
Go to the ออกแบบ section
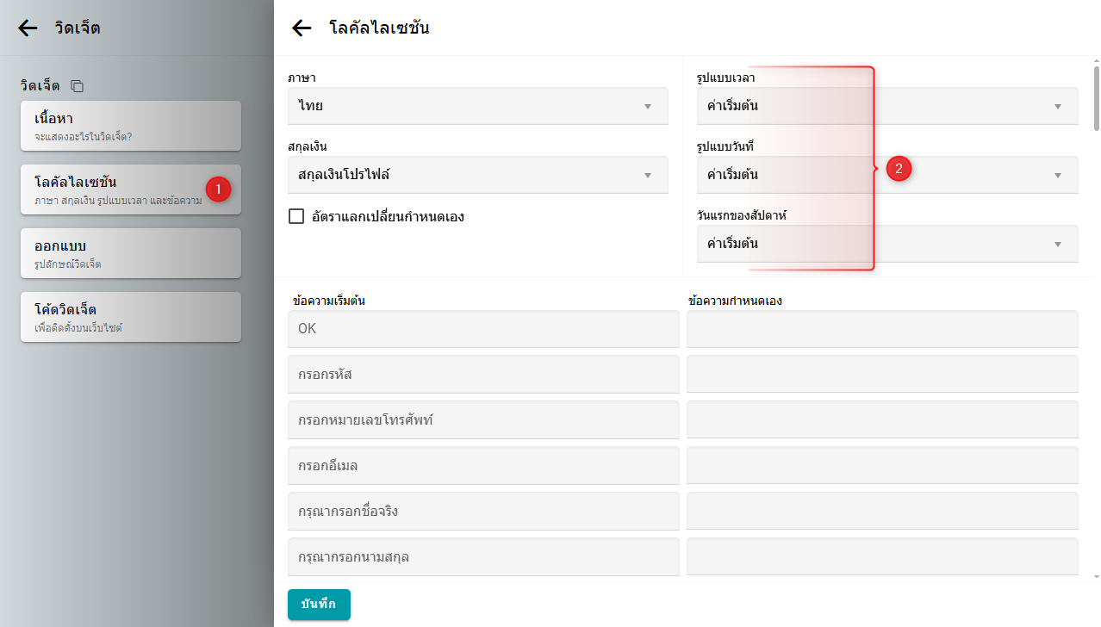(x=130, y=253)
